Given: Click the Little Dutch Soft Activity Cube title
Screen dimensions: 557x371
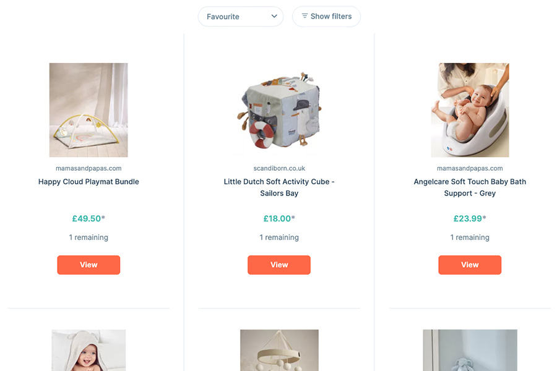Looking at the screenshot, I should tap(279, 187).
